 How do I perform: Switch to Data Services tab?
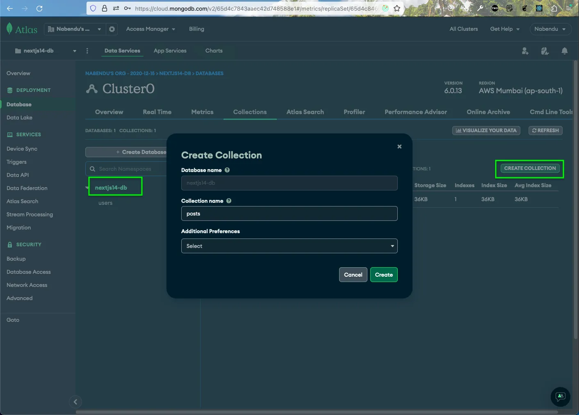[122, 51]
